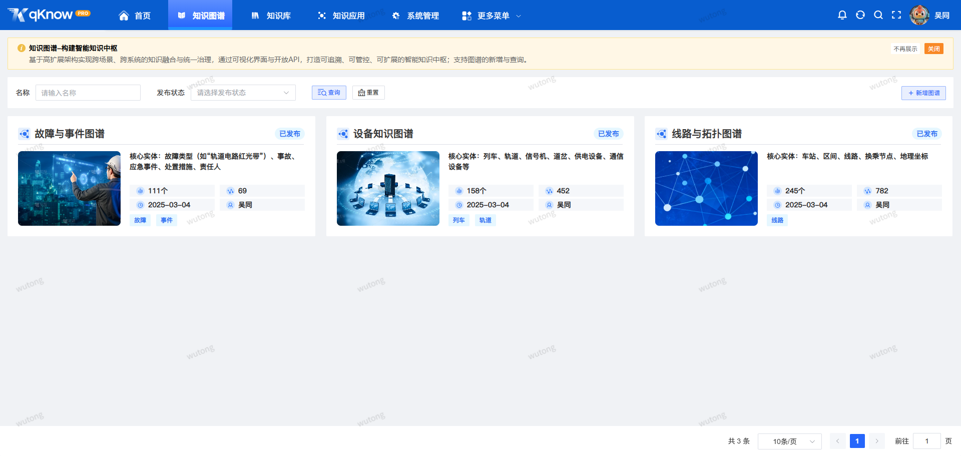Click the person icon beside 吴同 on 线路与拓扑图谱 card
Screen dimensions: 961x456
(x=867, y=205)
